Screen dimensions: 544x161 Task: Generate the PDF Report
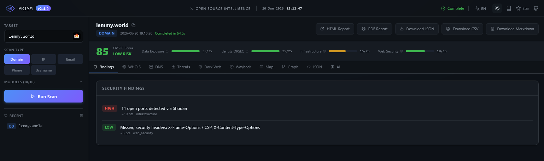375,29
